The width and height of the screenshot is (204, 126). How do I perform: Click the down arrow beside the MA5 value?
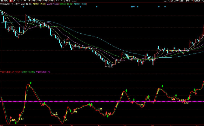(x=32, y=4)
